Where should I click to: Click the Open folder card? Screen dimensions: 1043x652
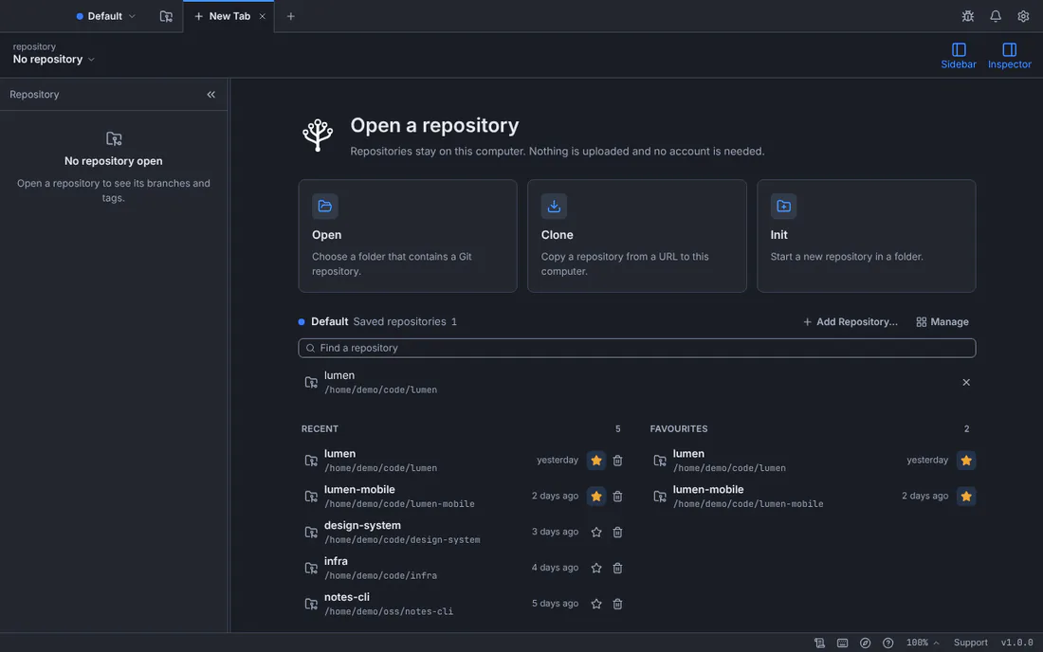point(407,235)
